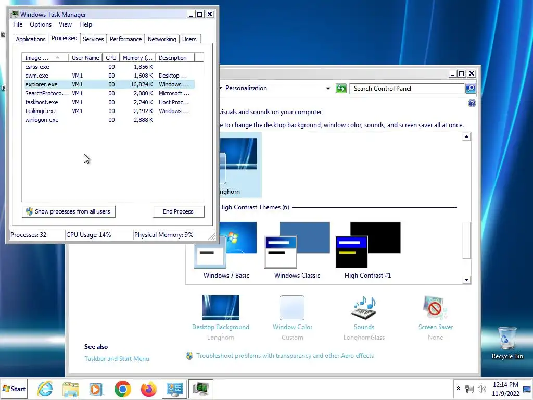The image size is (533, 400).
Task: Sort processes by CPU column
Action: click(111, 58)
